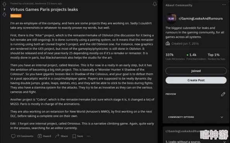The height and width of the screenshot is (143, 230).
Task: Save the post with bookmark icon
Action: coord(78,136)
